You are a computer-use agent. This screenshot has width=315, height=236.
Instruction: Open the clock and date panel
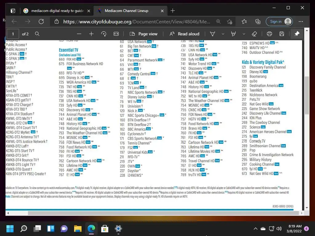tap(294, 229)
